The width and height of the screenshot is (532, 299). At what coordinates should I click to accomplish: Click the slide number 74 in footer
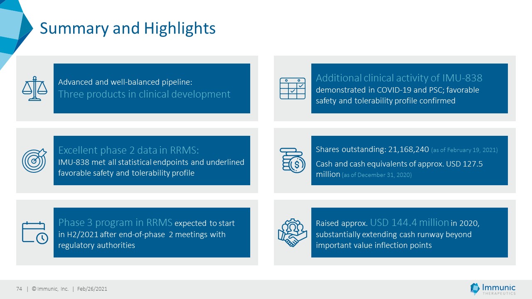click(19, 289)
